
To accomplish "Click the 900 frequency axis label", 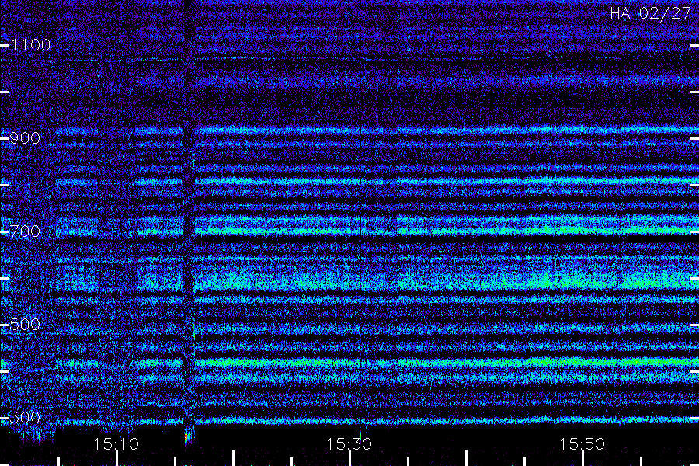I will [25, 138].
